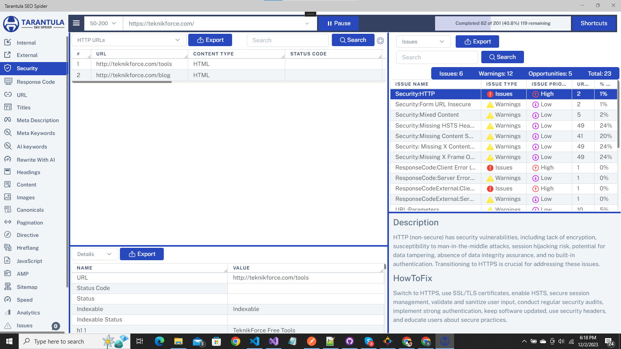Switch to the Total: 23 tab
This screenshot has height=349, width=621.
pos(599,74)
